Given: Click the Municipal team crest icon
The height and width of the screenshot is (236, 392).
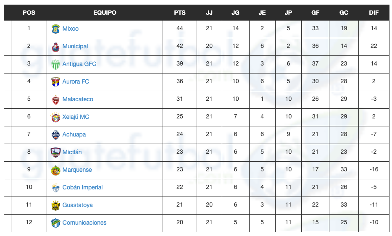Looking at the screenshot, I should pyautogui.click(x=55, y=47).
